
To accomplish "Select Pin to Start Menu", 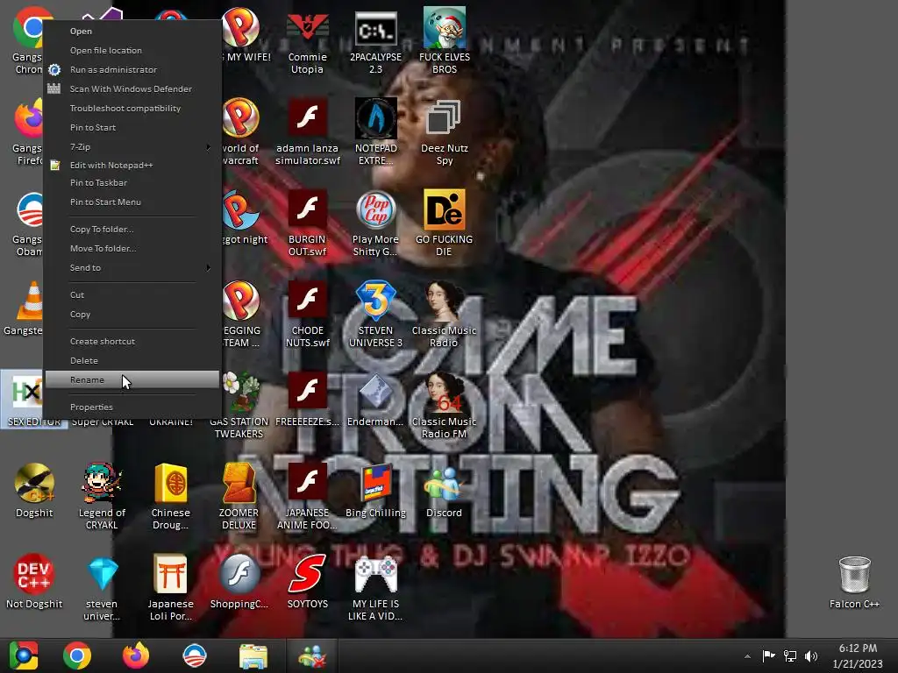I will [132, 202].
